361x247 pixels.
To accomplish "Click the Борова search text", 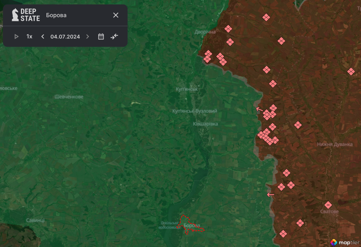I will pos(56,15).
